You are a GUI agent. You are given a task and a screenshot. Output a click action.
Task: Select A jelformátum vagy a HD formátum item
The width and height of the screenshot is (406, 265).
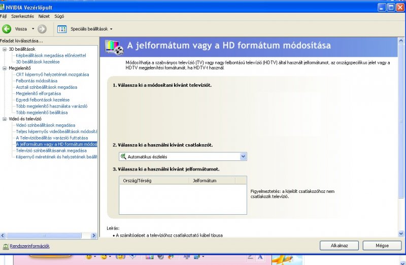(x=56, y=144)
